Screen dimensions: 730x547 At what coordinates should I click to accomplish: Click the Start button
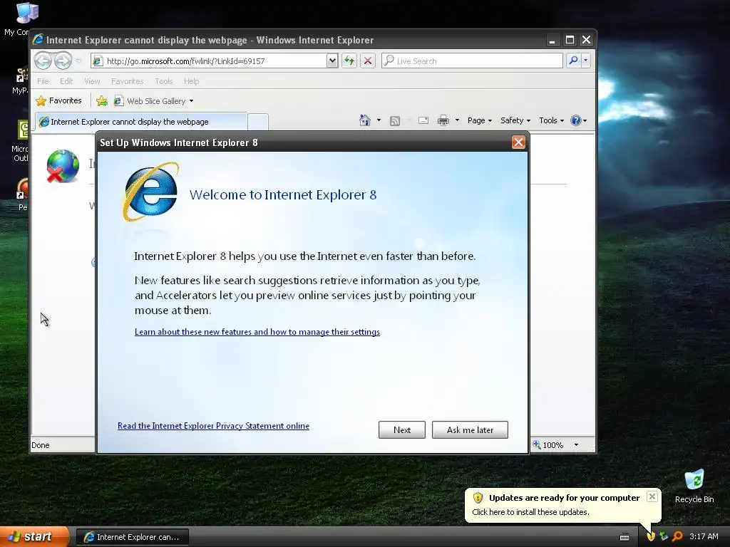34,537
